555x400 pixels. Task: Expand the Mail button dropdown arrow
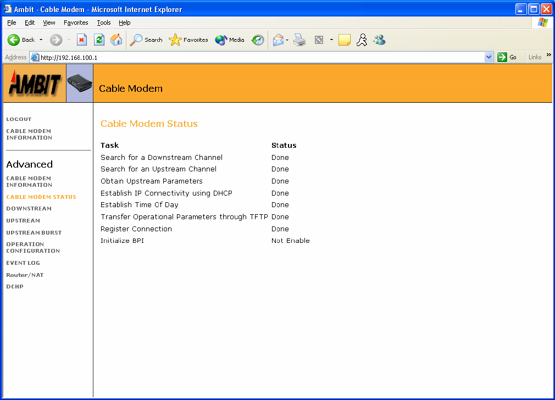pos(287,40)
